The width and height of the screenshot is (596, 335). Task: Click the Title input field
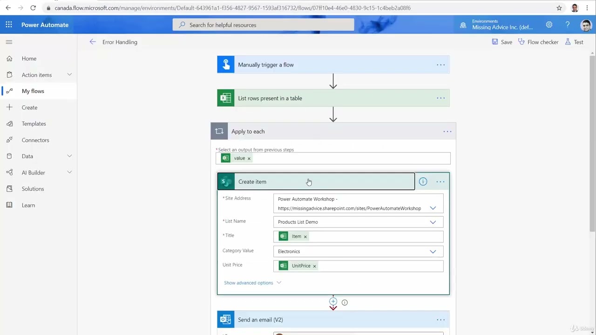point(358,236)
